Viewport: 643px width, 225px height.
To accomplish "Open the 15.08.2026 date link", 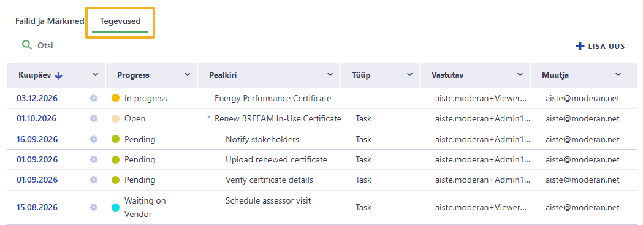I will click(37, 207).
